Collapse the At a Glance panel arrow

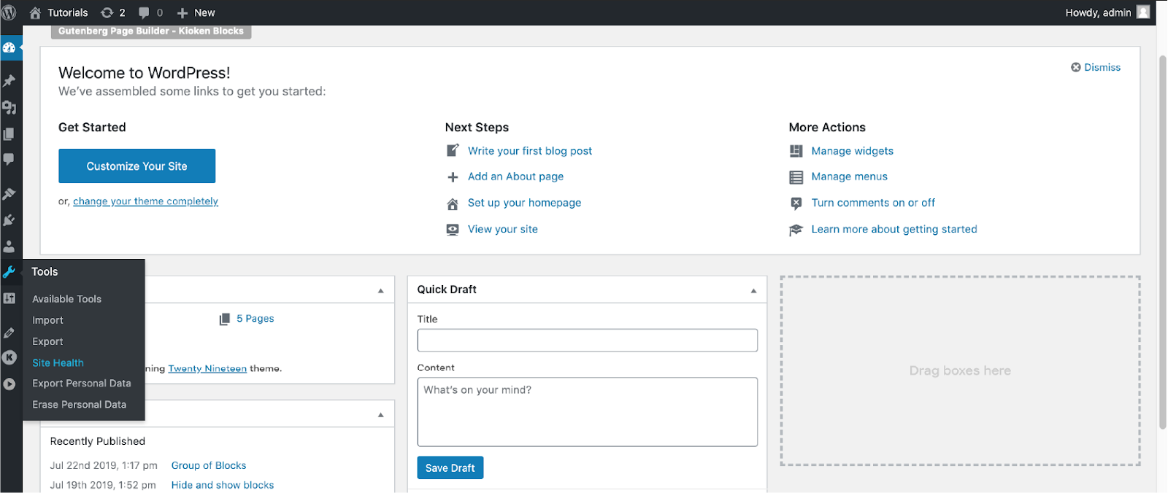pyautogui.click(x=380, y=290)
